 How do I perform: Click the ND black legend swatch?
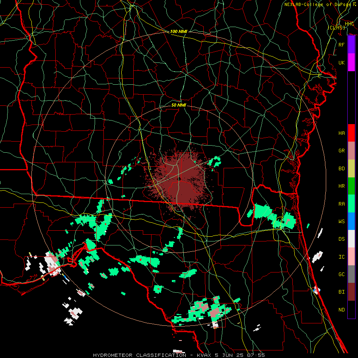pyautogui.click(x=351, y=309)
